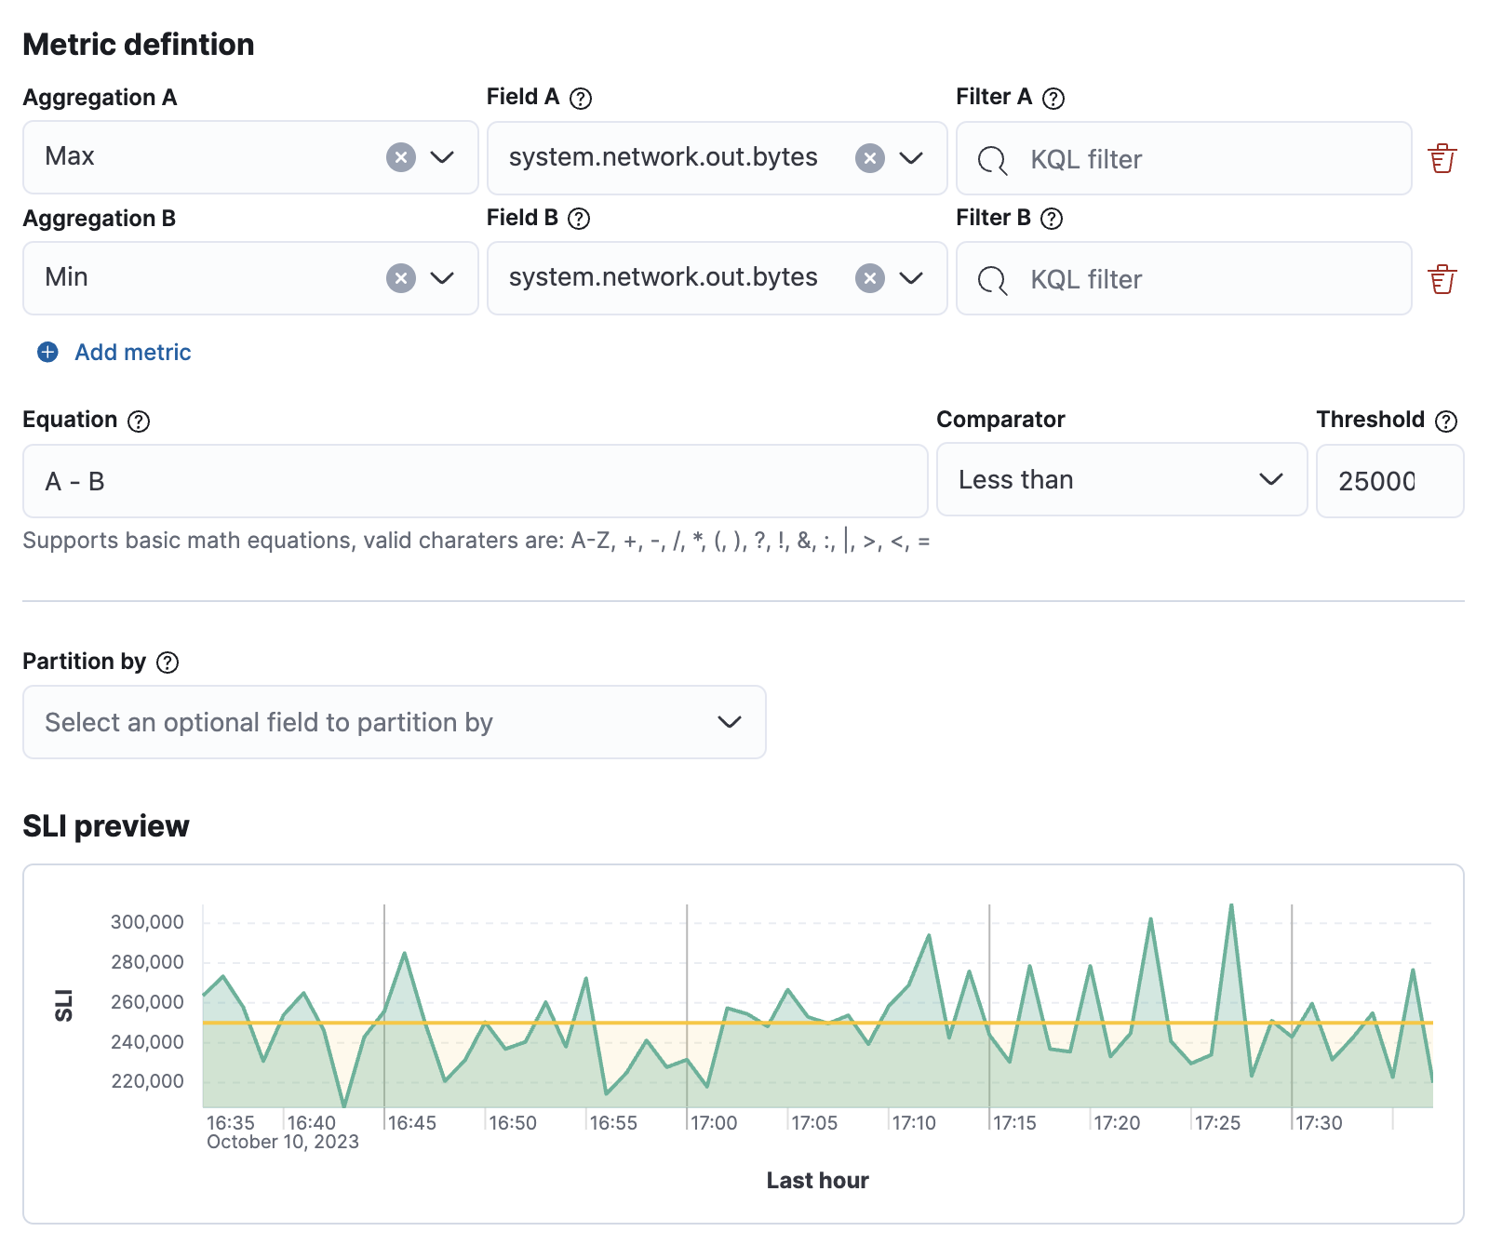Show the Field A help tooltip icon

tap(581, 99)
